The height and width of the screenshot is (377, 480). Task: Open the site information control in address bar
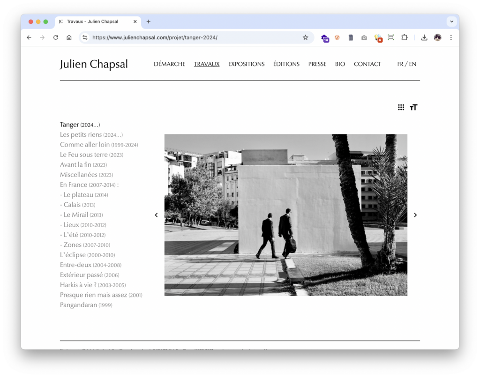[x=85, y=37]
